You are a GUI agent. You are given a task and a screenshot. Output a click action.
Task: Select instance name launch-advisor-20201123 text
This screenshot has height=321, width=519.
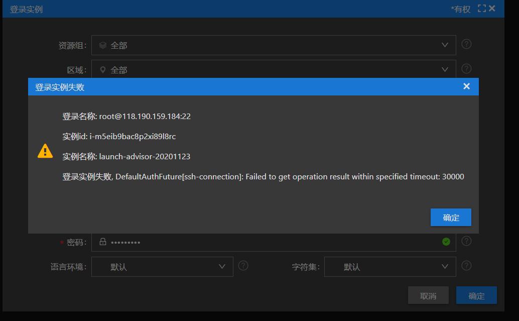[145, 156]
